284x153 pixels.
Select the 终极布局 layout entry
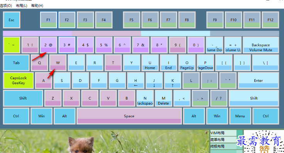tap(223, 146)
